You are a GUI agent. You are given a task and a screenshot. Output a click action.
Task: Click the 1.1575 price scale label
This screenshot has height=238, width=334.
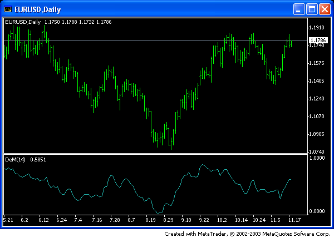[x=317, y=63]
